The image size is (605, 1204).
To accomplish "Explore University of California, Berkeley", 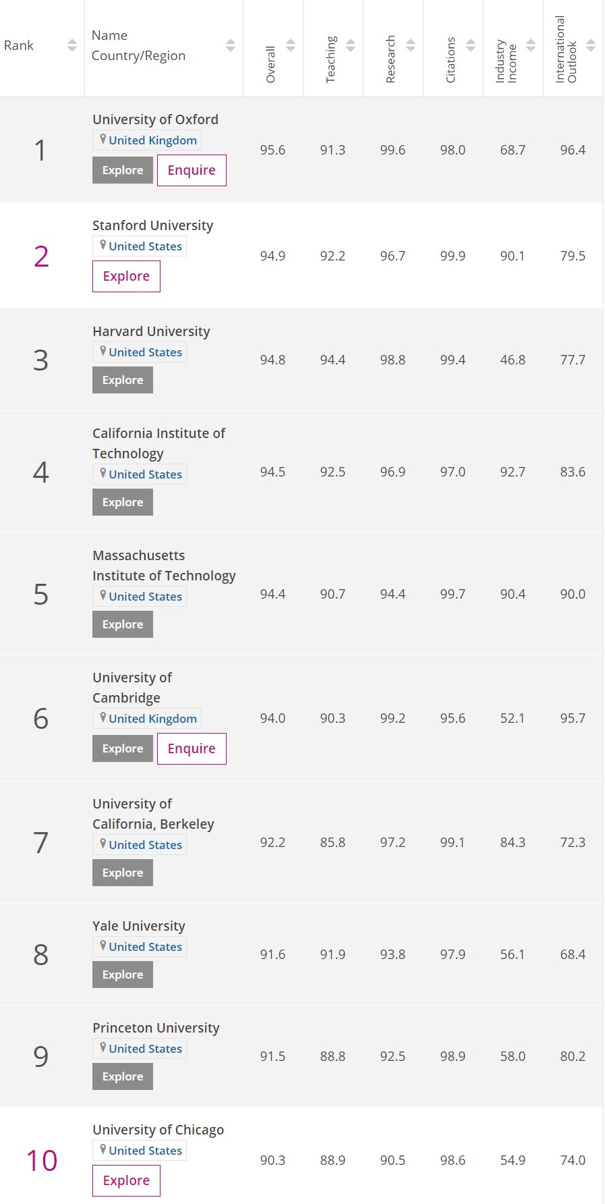I will pyautogui.click(x=123, y=873).
